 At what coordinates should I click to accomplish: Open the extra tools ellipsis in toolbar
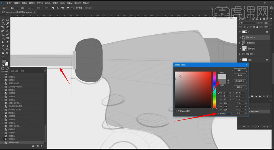pyautogui.click(x=2, y=57)
